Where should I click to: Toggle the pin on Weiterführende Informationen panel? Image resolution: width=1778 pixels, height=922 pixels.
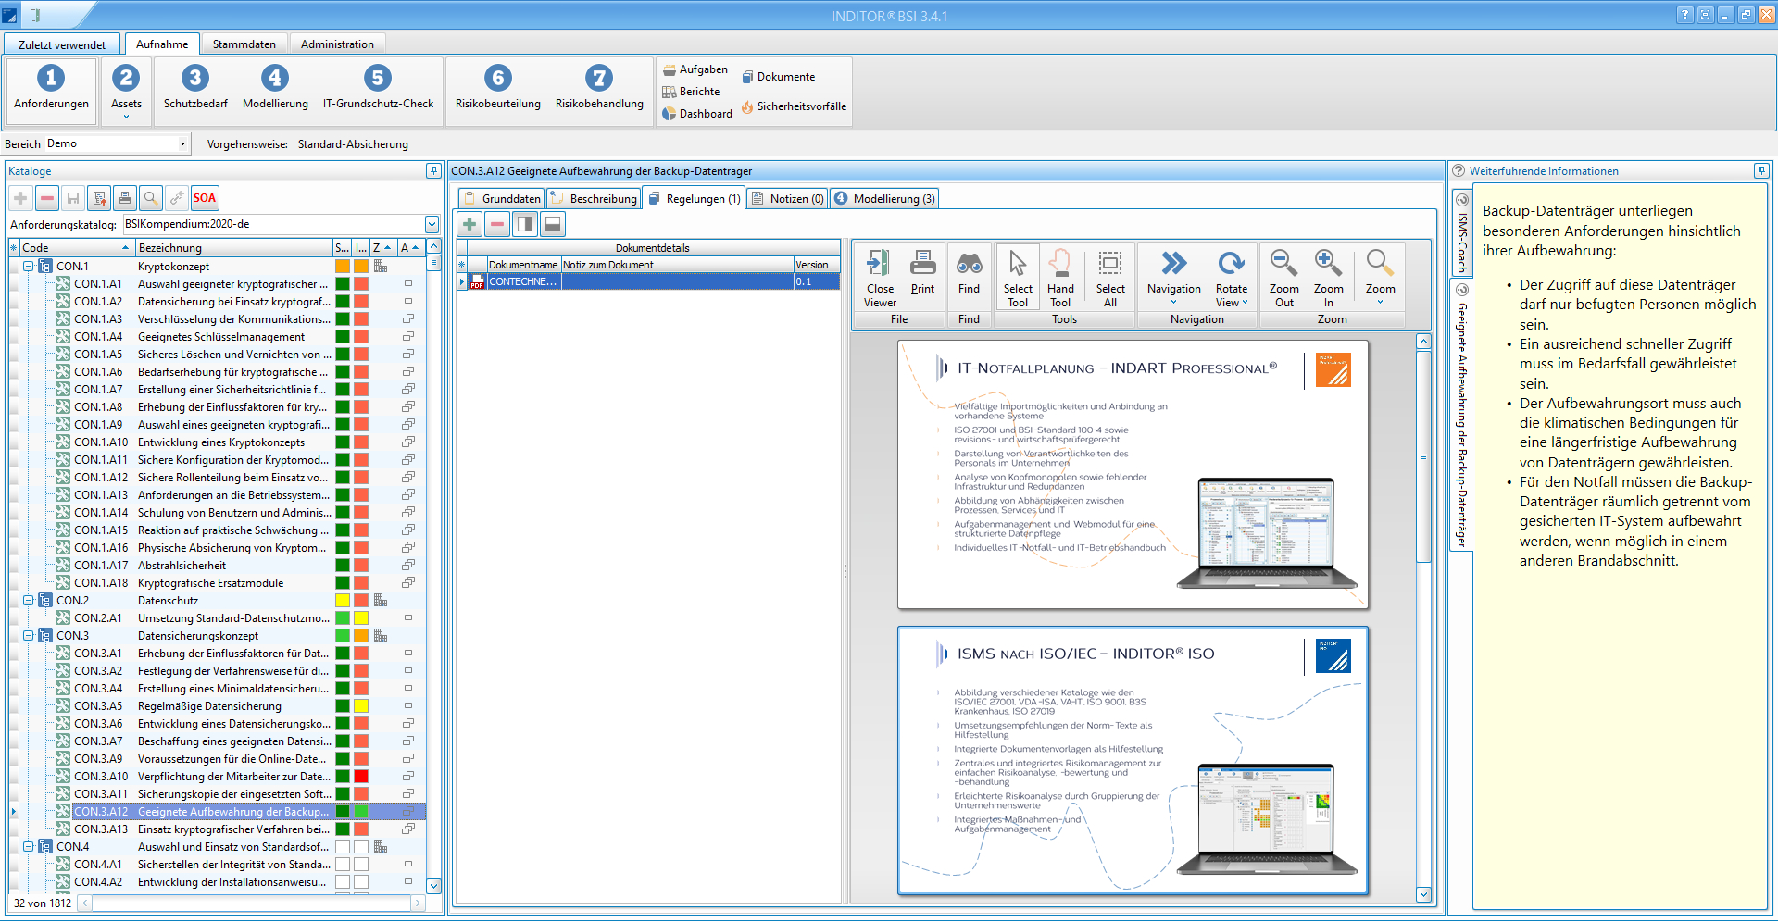pos(1761,170)
